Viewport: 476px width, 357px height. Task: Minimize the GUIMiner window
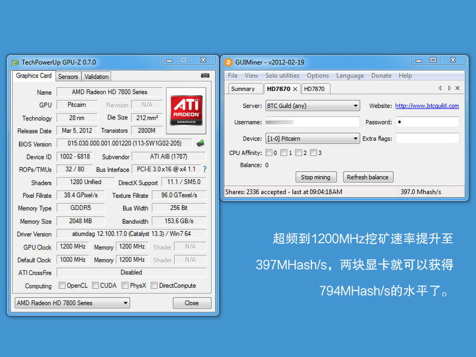tap(418, 60)
